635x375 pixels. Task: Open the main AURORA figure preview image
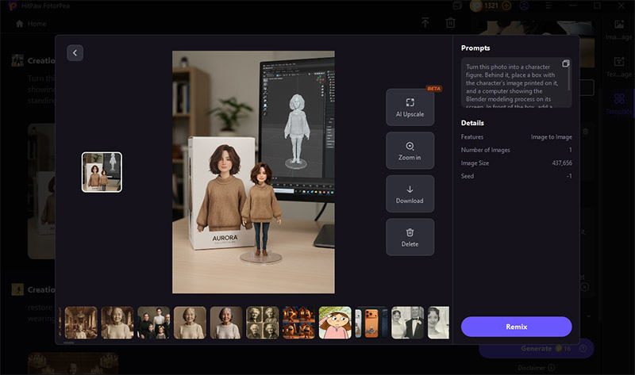pos(253,172)
